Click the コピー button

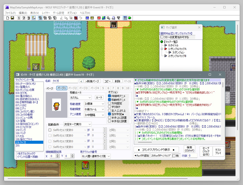click(107, 81)
